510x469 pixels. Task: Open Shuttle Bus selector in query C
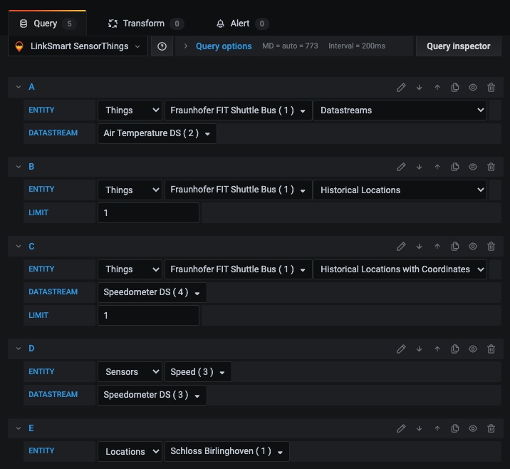[x=239, y=269]
